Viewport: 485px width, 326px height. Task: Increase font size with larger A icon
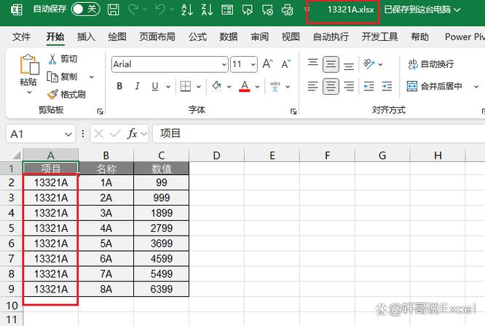tap(267, 64)
